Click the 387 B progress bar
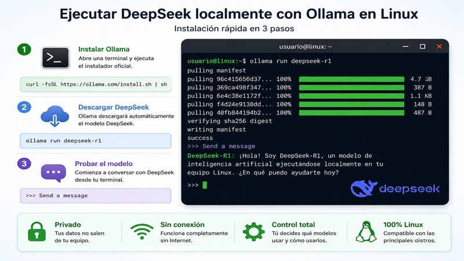 click(x=351, y=88)
